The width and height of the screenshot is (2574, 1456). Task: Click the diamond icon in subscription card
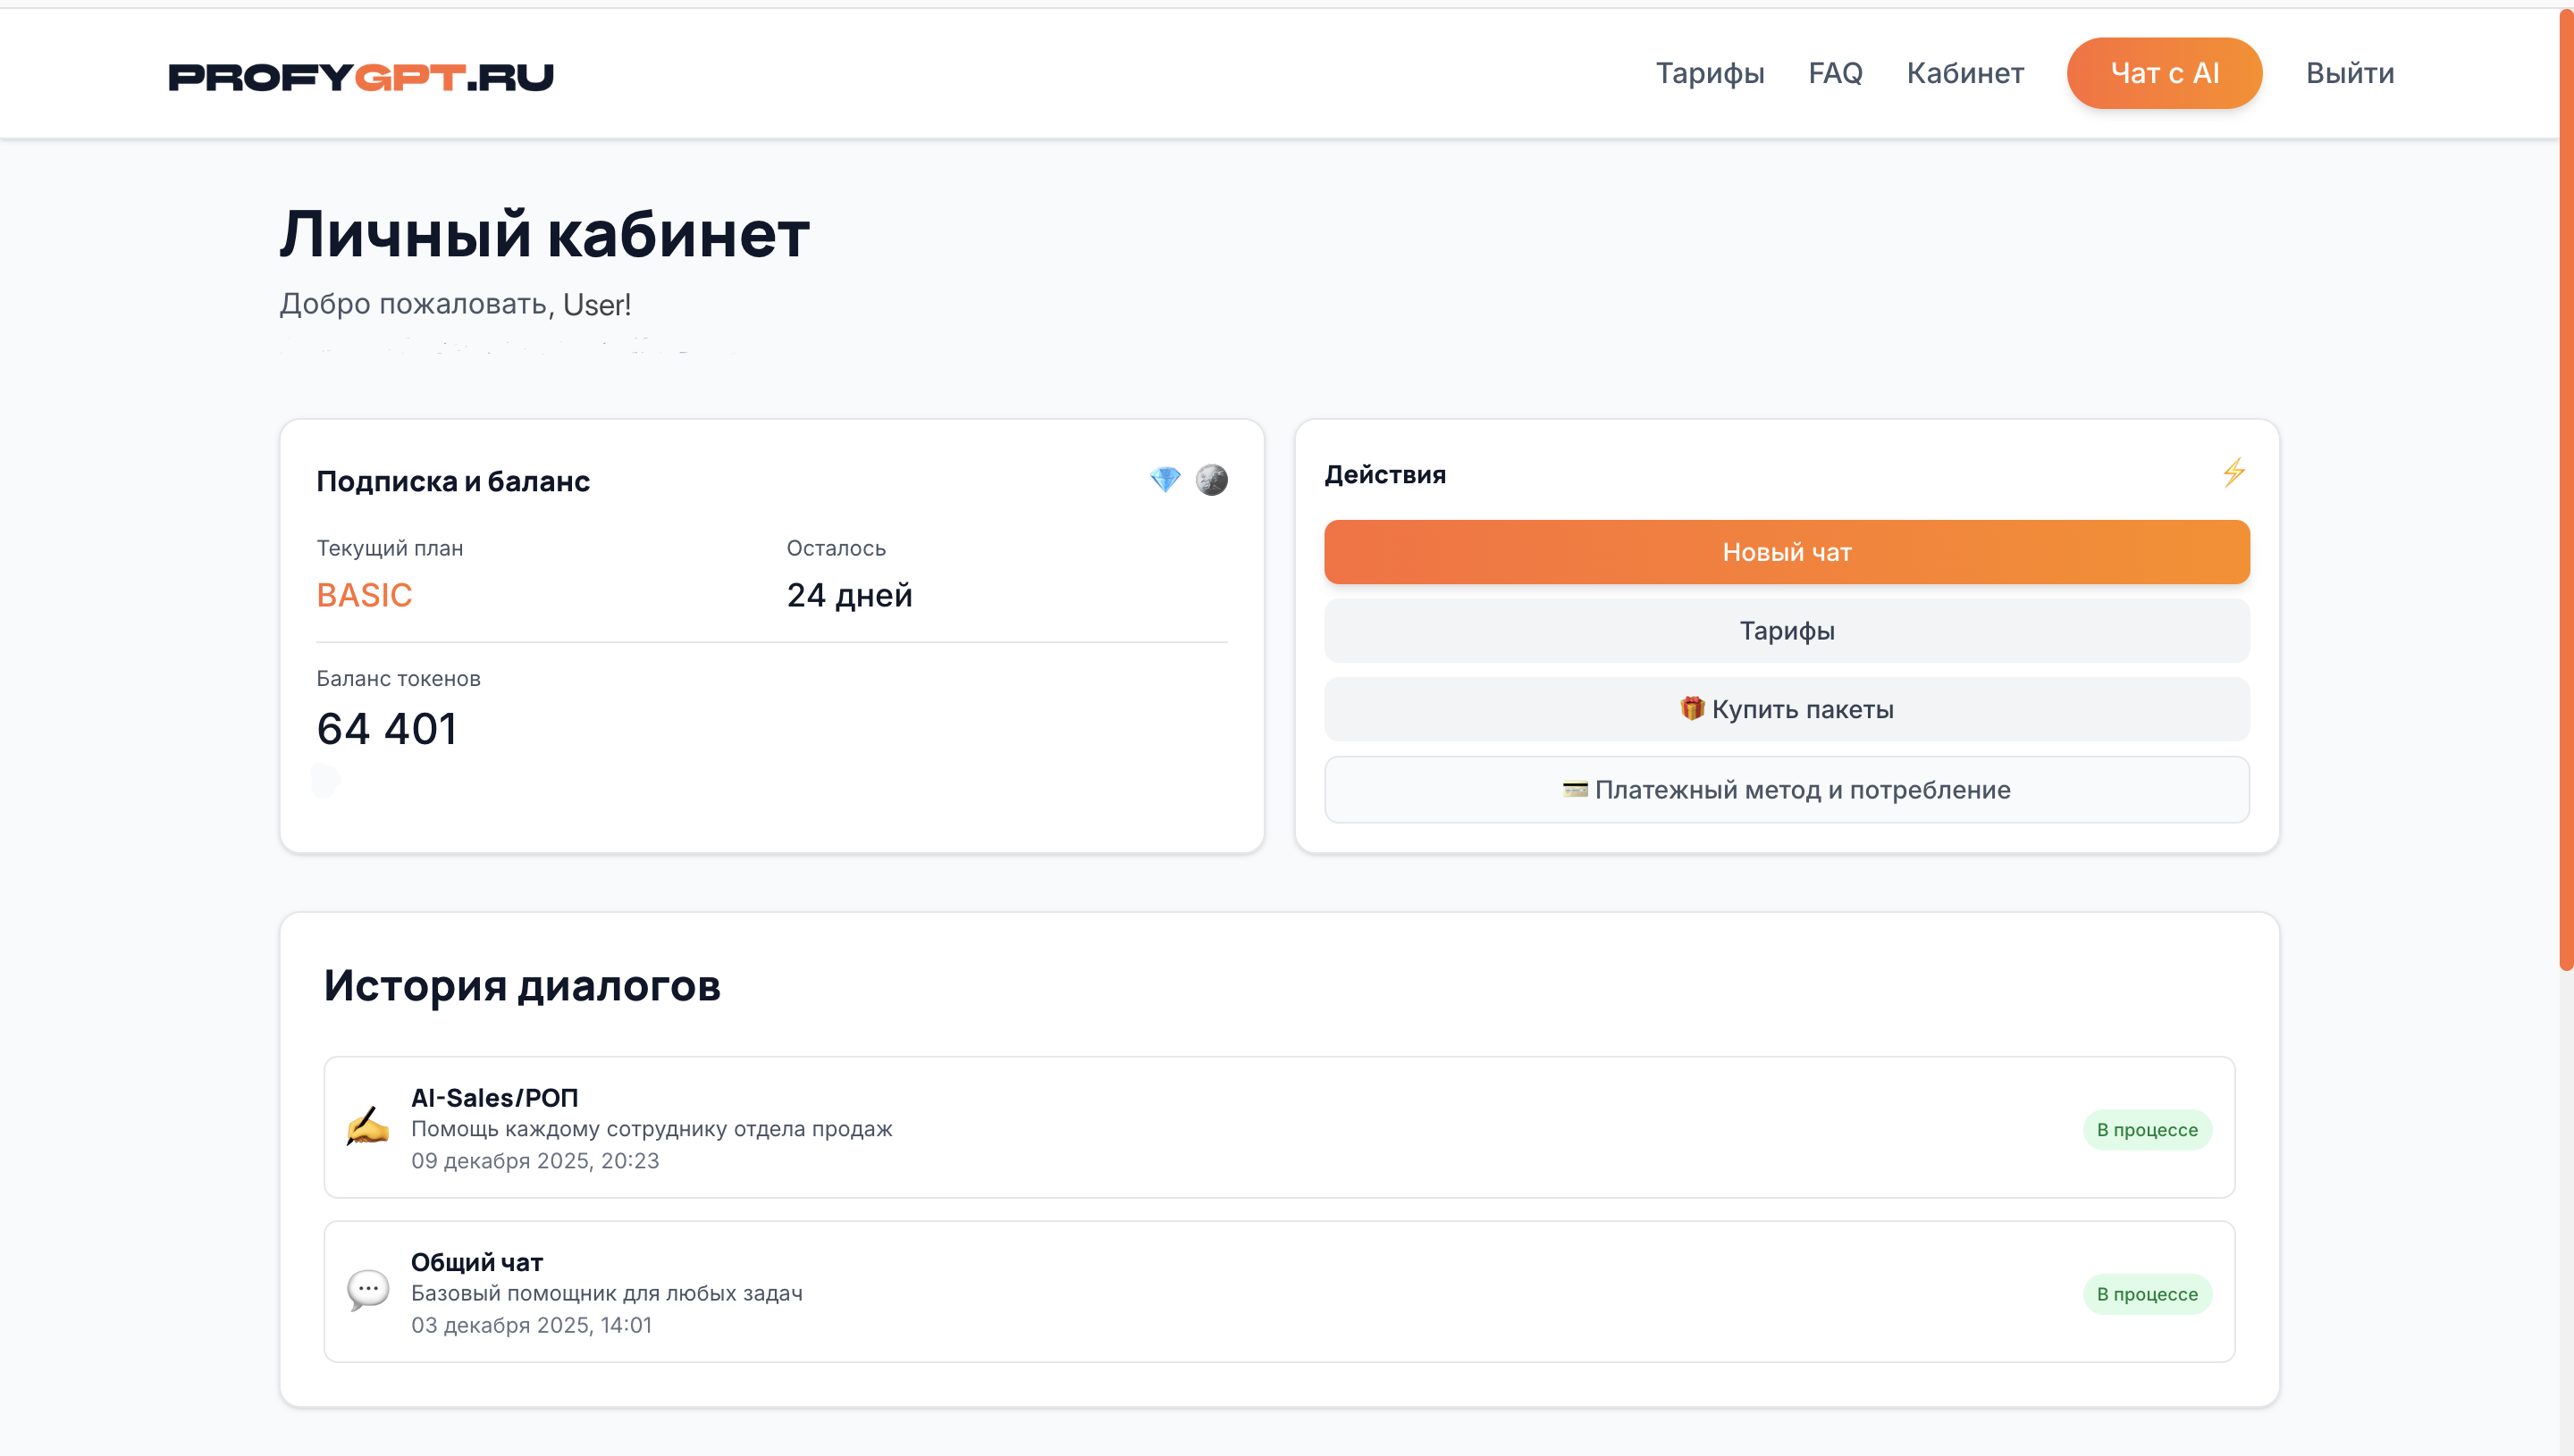tap(1165, 480)
